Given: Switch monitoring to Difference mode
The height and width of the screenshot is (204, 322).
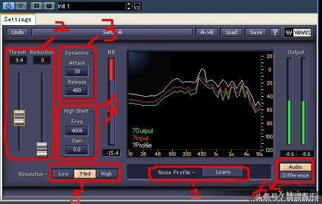Looking at the screenshot, I should click(295, 175).
